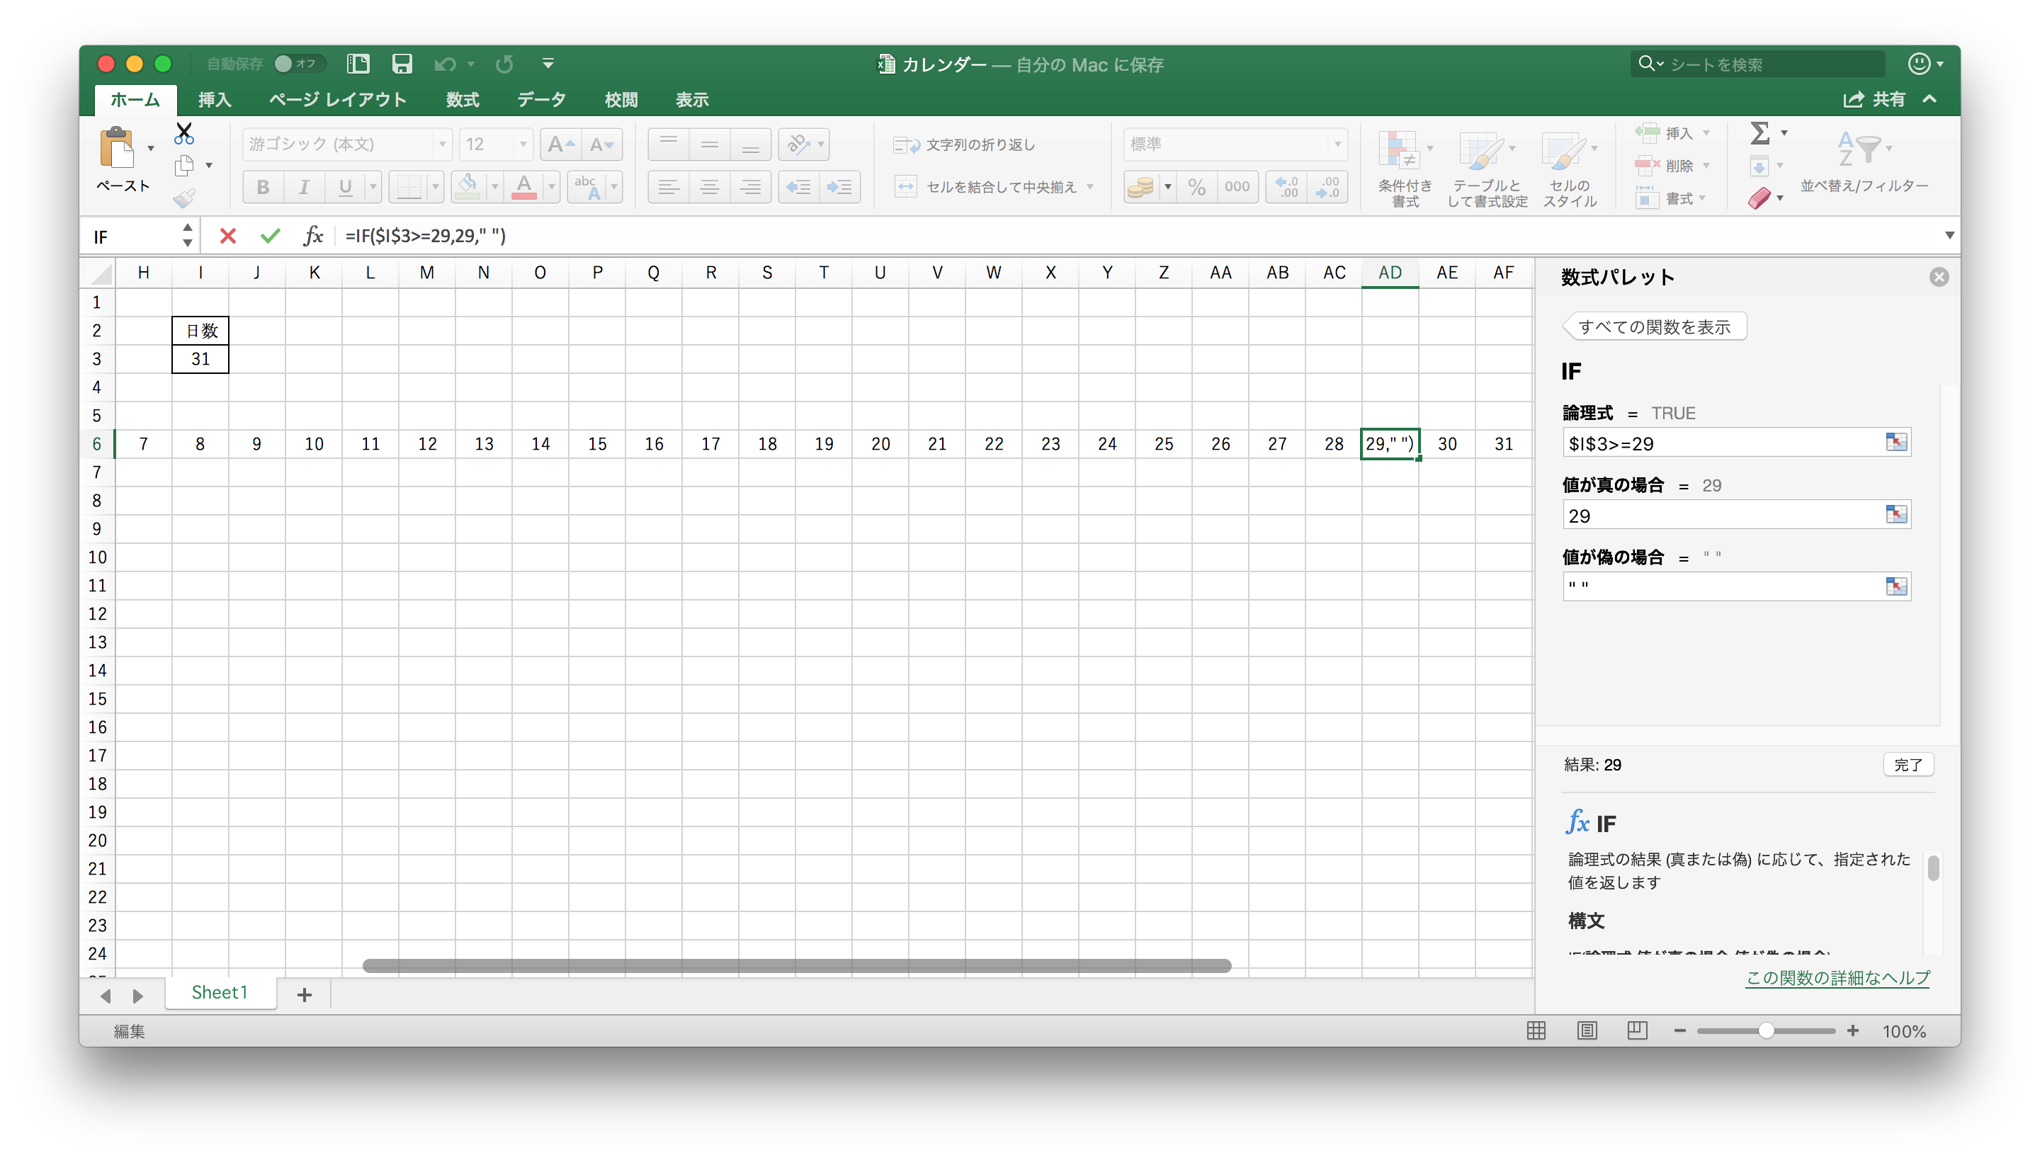Click the zoom slider handle
2040x1160 pixels.
[x=1766, y=1031]
